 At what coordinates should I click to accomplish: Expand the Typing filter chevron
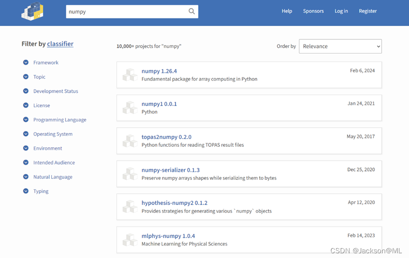pos(26,191)
